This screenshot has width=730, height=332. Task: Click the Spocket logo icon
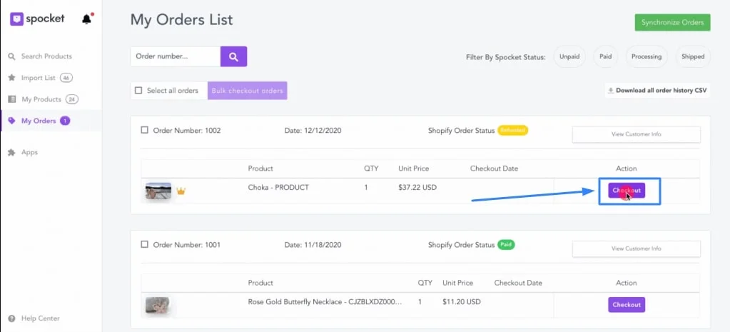click(x=17, y=19)
